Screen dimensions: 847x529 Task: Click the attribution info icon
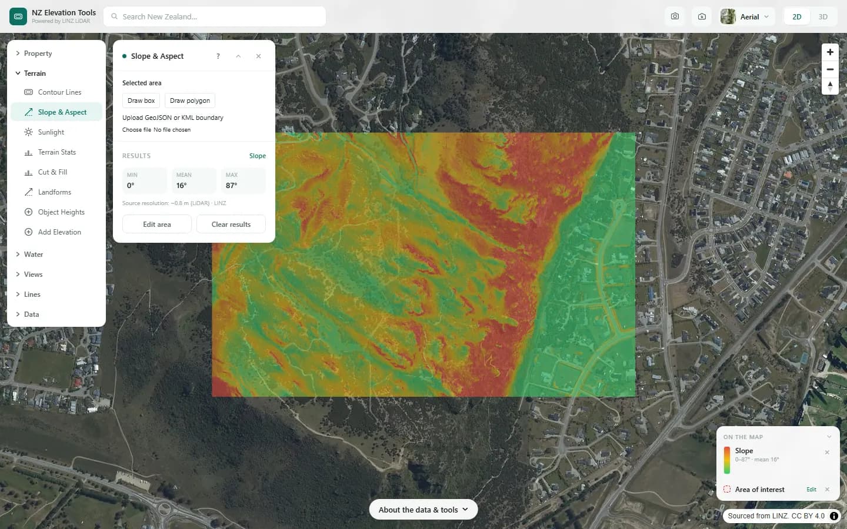(x=834, y=516)
